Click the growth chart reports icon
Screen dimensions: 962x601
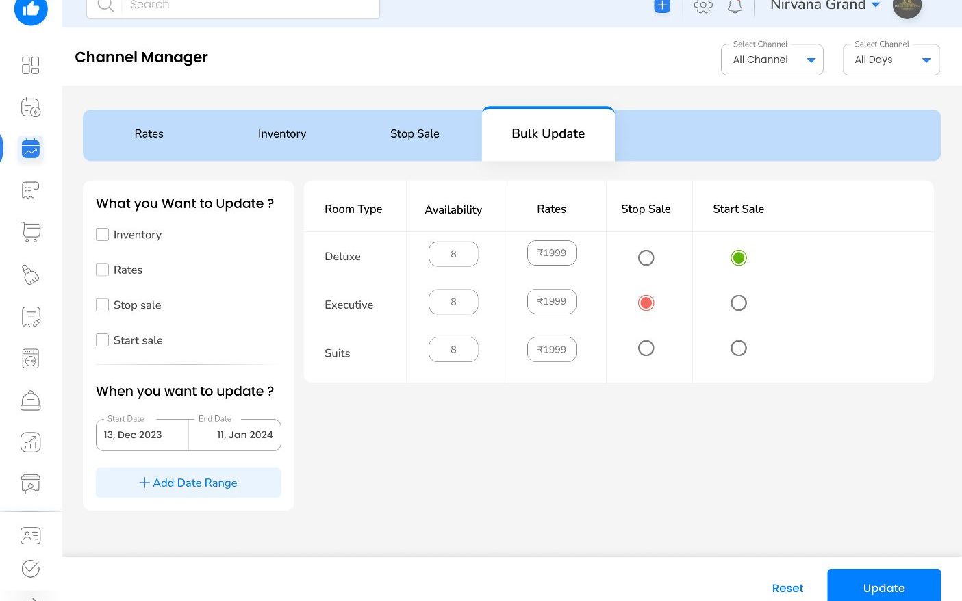point(31,442)
